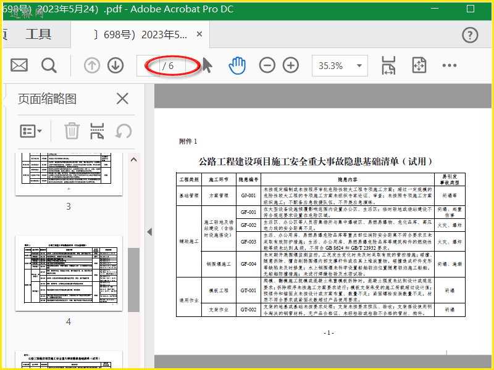
Task: Click the 模板工程 cell
Action: pyautogui.click(x=219, y=290)
